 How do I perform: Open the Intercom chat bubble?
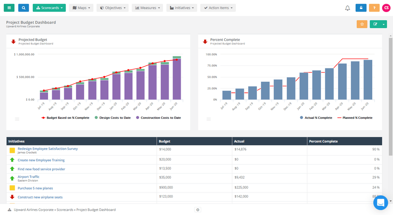click(381, 203)
